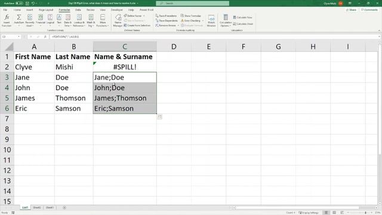Click Remove Arrows

(x=166, y=25)
